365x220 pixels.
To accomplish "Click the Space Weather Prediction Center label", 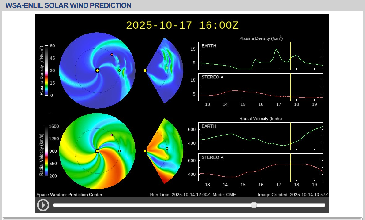I will click(x=69, y=195).
